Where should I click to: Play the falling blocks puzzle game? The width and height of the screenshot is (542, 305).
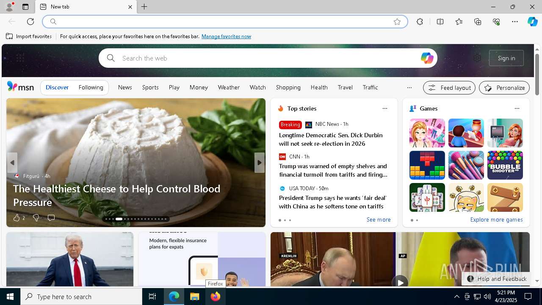427,165
